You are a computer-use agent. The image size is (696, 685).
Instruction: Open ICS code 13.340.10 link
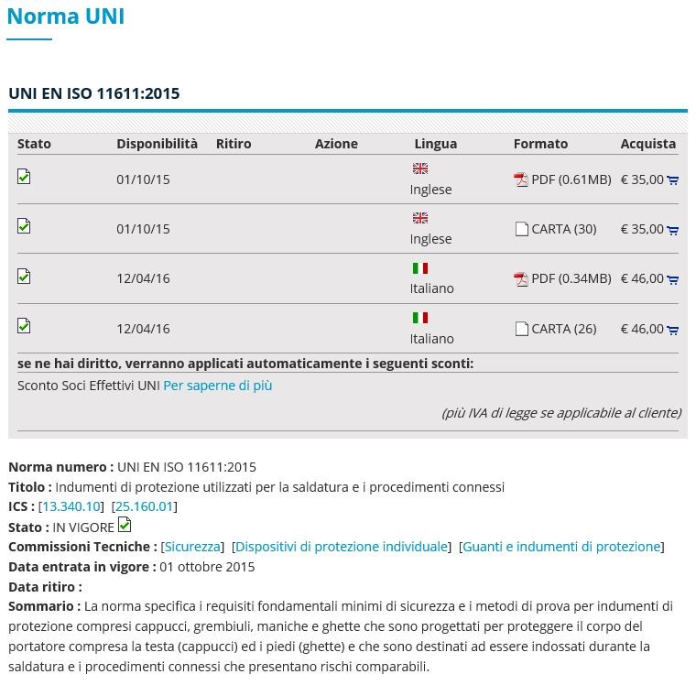[x=71, y=506]
